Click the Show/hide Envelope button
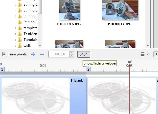This screenshot has width=158, height=114. pyautogui.click(x=84, y=54)
